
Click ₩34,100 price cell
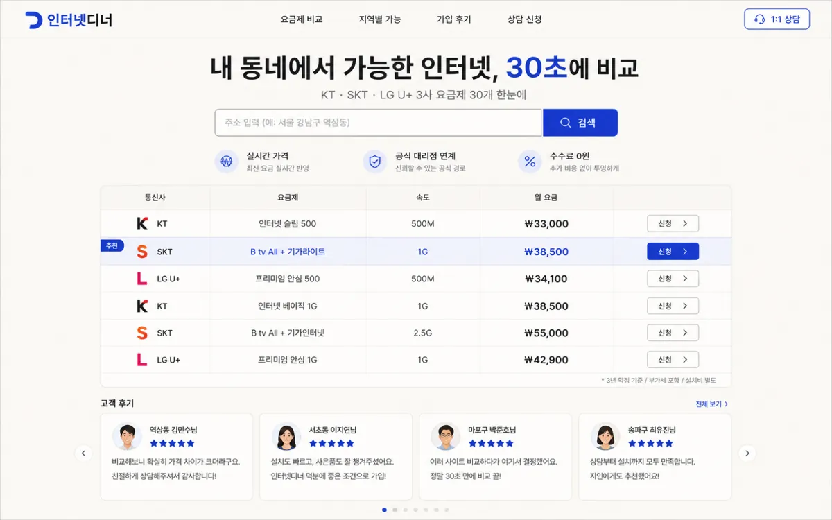click(546, 279)
